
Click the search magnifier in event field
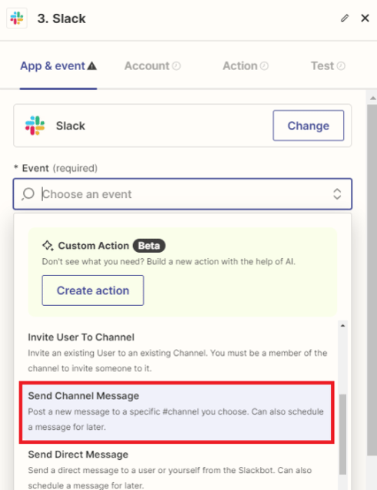coord(28,194)
